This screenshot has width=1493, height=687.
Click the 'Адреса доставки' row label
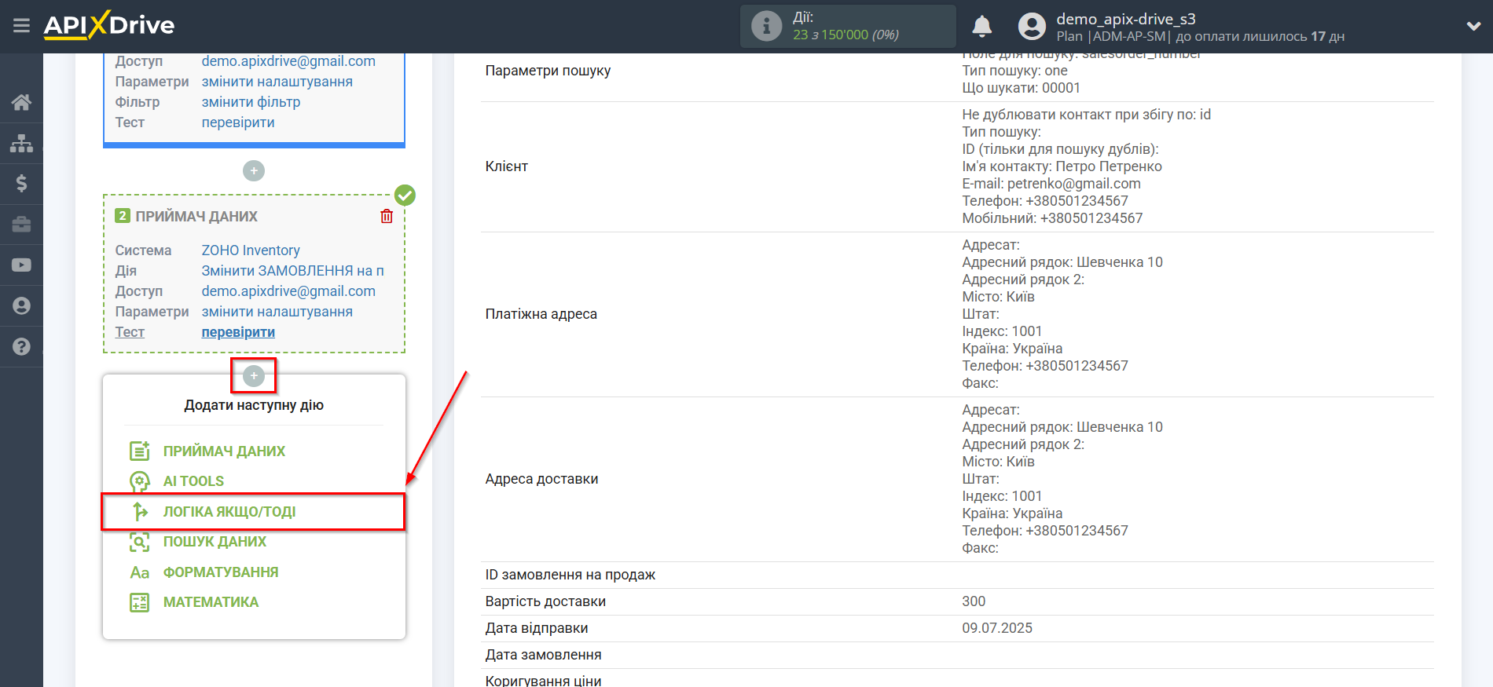pos(541,479)
